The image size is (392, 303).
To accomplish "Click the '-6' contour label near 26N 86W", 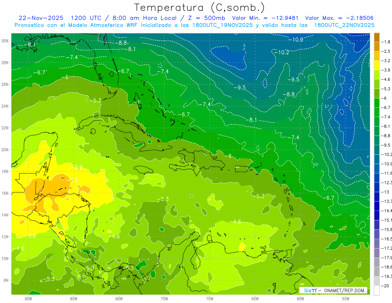I will (x=65, y=77).
